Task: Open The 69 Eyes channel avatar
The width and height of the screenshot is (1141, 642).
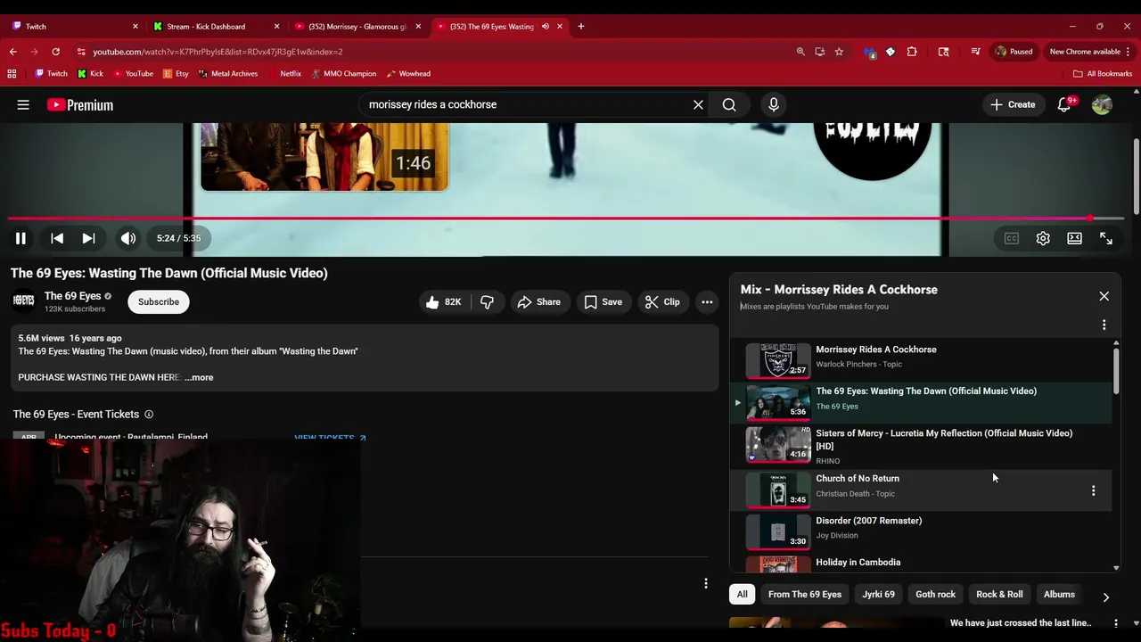Action: (x=24, y=301)
